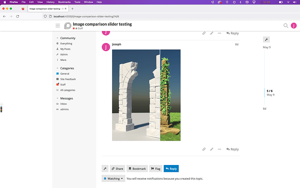Copy link icon on upper post
Screen dimensions: 300x188
[x=204, y=33]
